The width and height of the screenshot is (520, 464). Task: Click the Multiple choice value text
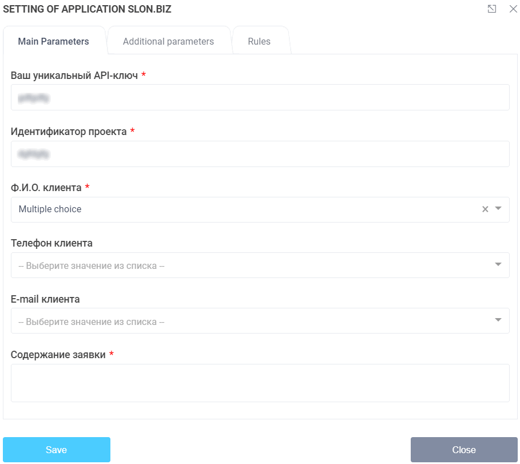(x=50, y=209)
